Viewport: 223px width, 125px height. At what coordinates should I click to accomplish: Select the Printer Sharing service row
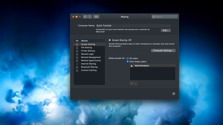[x=90, y=51]
